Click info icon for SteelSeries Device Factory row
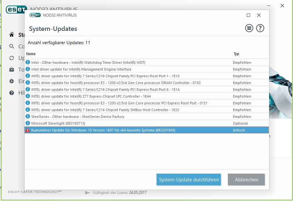Viewport: 293px width, 201px height. tap(28, 116)
